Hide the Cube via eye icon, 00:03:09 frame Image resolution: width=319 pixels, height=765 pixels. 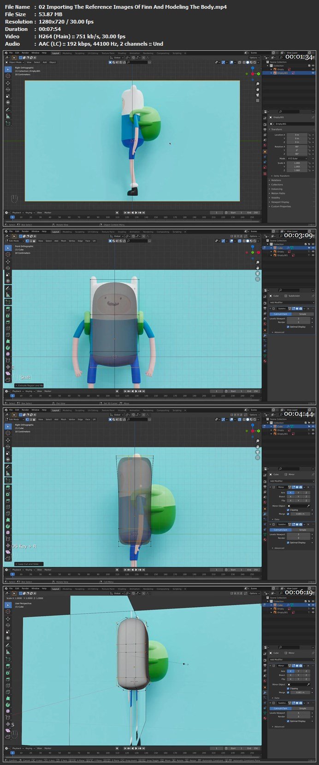(313, 248)
